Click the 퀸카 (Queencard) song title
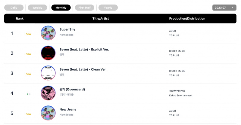Screen dimensions: 241x125 click(x=72, y=90)
